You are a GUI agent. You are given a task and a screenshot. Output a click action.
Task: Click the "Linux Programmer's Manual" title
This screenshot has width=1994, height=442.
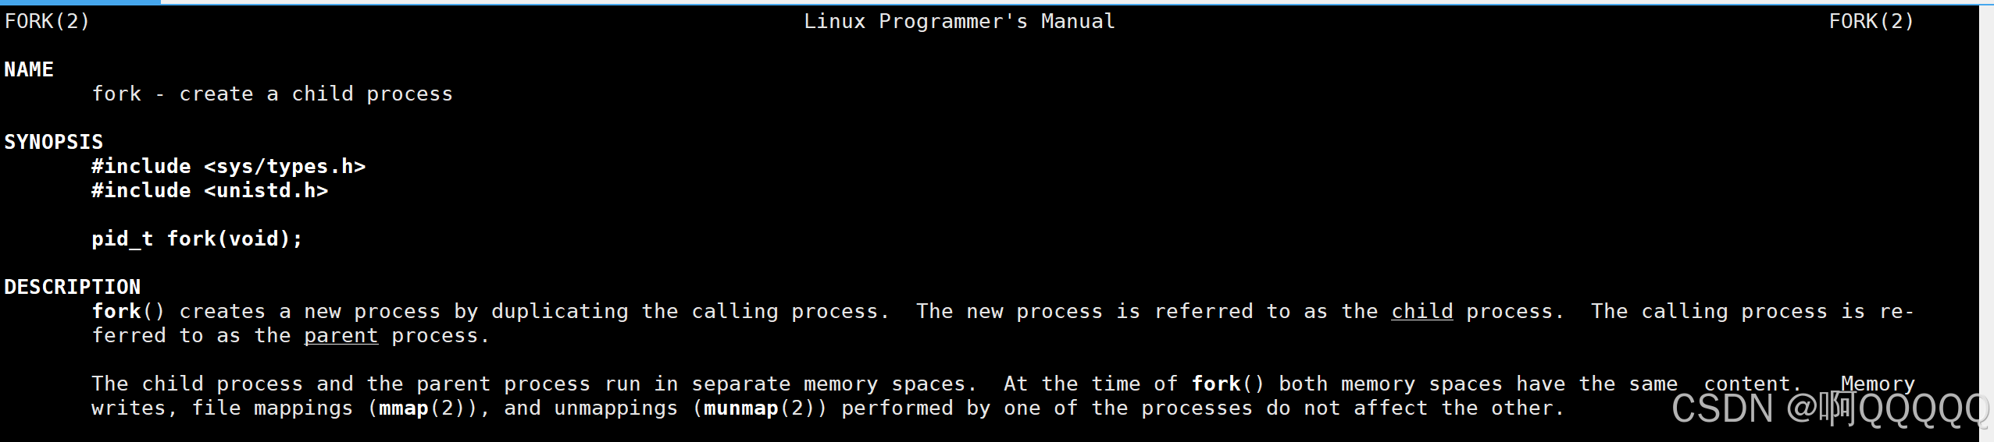click(x=959, y=21)
